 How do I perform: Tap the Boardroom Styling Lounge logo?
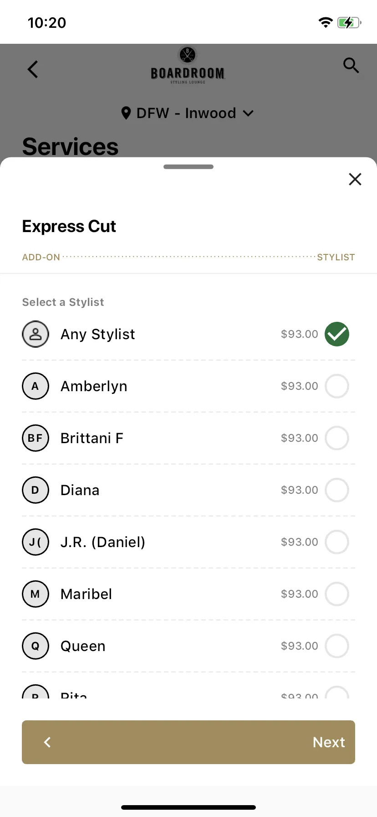pyautogui.click(x=188, y=65)
